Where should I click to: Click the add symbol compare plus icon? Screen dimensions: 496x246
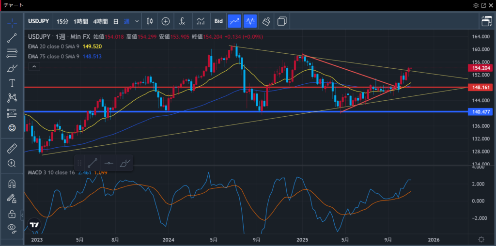(166, 21)
